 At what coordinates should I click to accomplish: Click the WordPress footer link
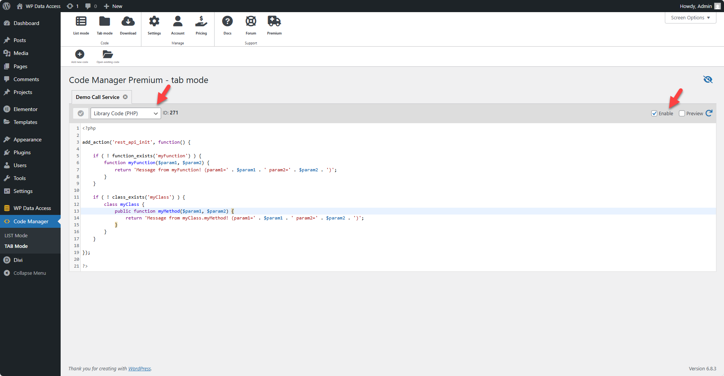[x=139, y=368]
